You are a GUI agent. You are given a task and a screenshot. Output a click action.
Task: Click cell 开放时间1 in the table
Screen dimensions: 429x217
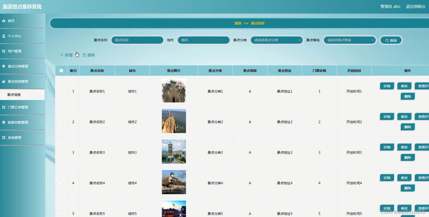[354, 91]
